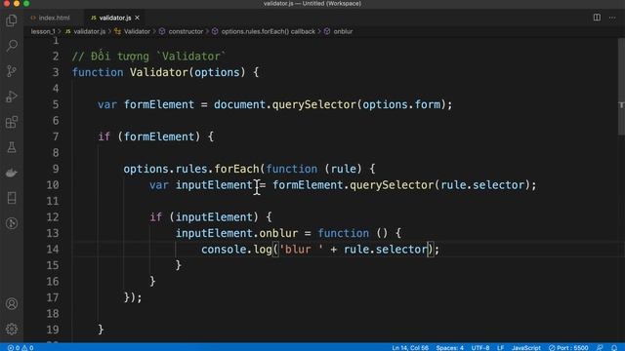The image size is (625, 351).
Task: Click the 'blur ' string literal
Action: (302, 250)
